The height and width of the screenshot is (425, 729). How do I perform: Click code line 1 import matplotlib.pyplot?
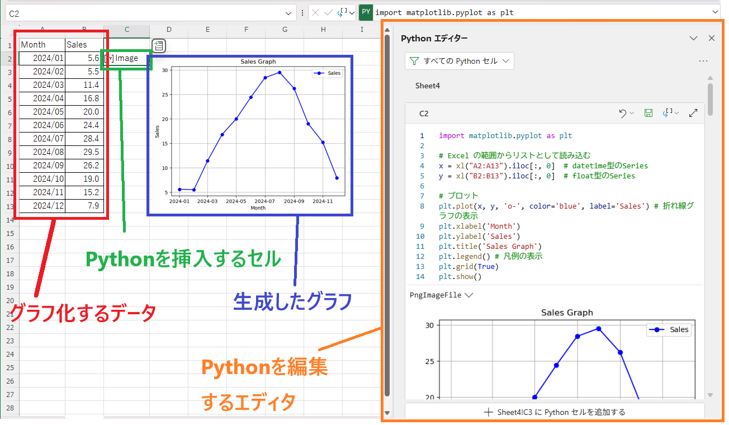tap(505, 135)
